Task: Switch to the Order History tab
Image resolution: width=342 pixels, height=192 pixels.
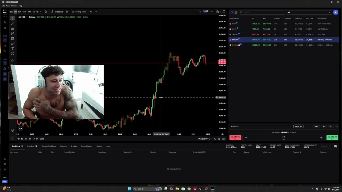Action: tap(87, 146)
